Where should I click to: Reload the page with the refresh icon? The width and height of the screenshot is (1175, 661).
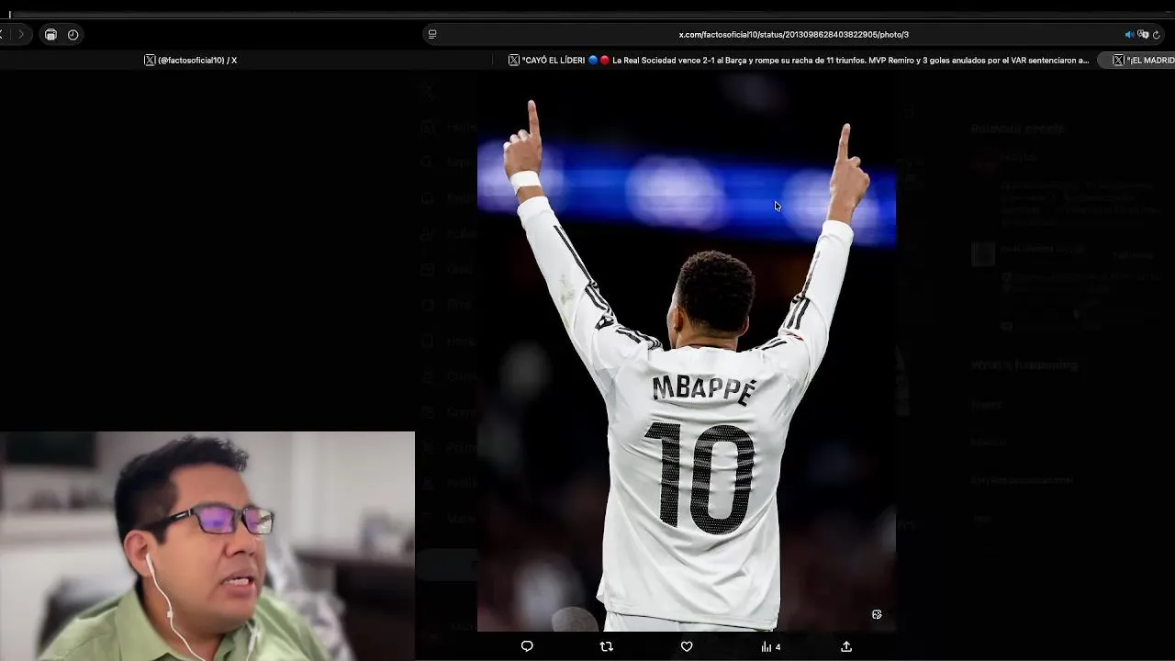[x=1156, y=34]
